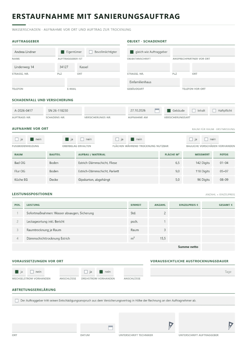247x349 pixels.
Task: Focus the empty Telefon field
Action: (38, 82)
